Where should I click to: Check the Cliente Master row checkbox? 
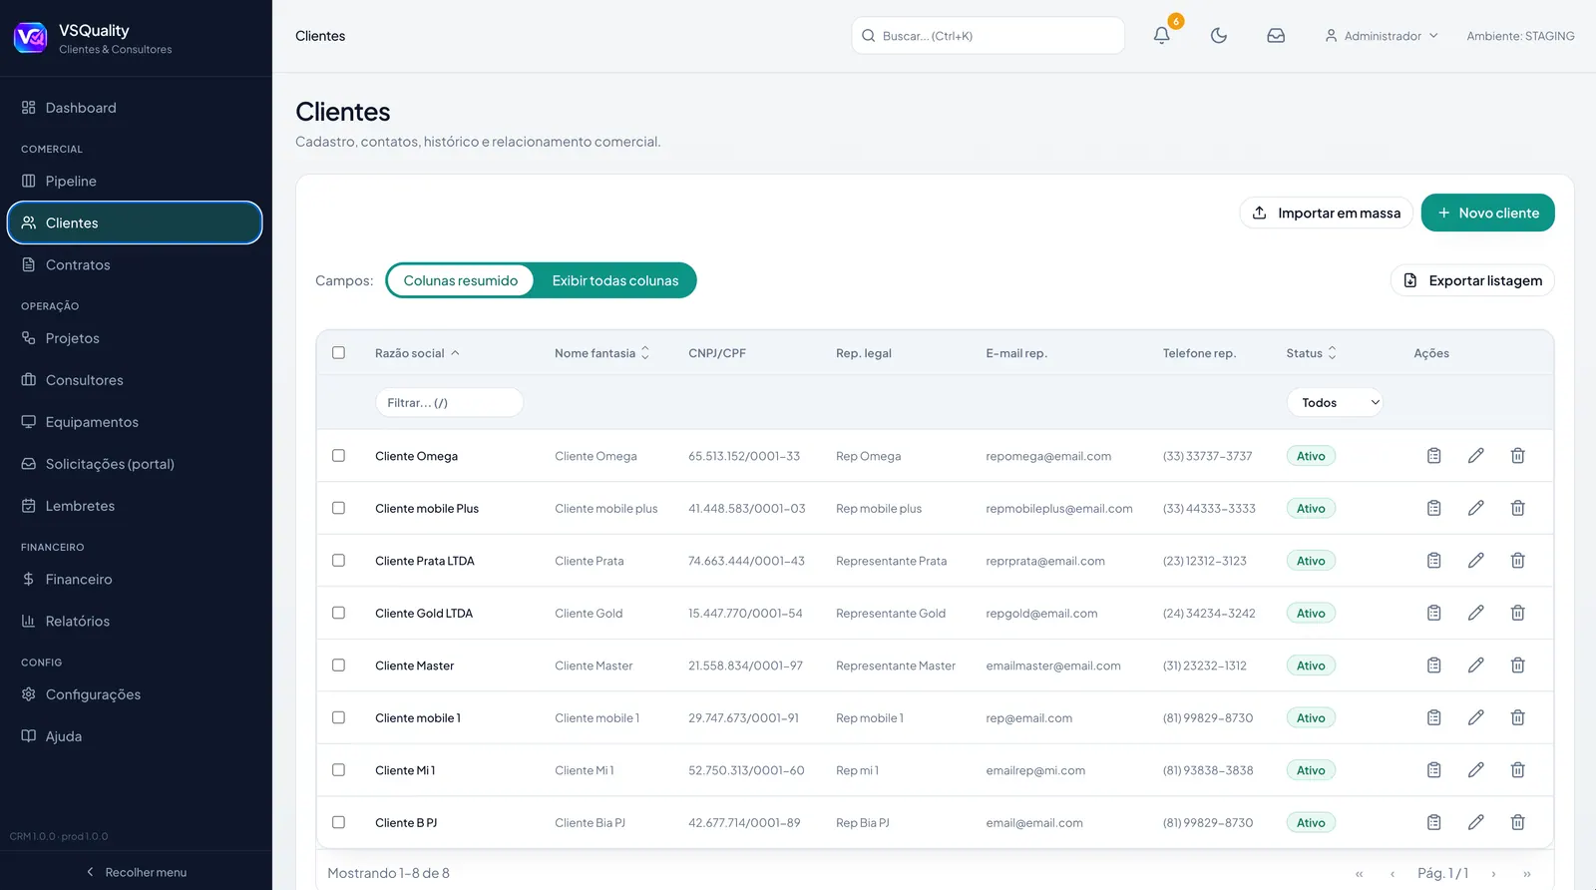pyautogui.click(x=339, y=666)
